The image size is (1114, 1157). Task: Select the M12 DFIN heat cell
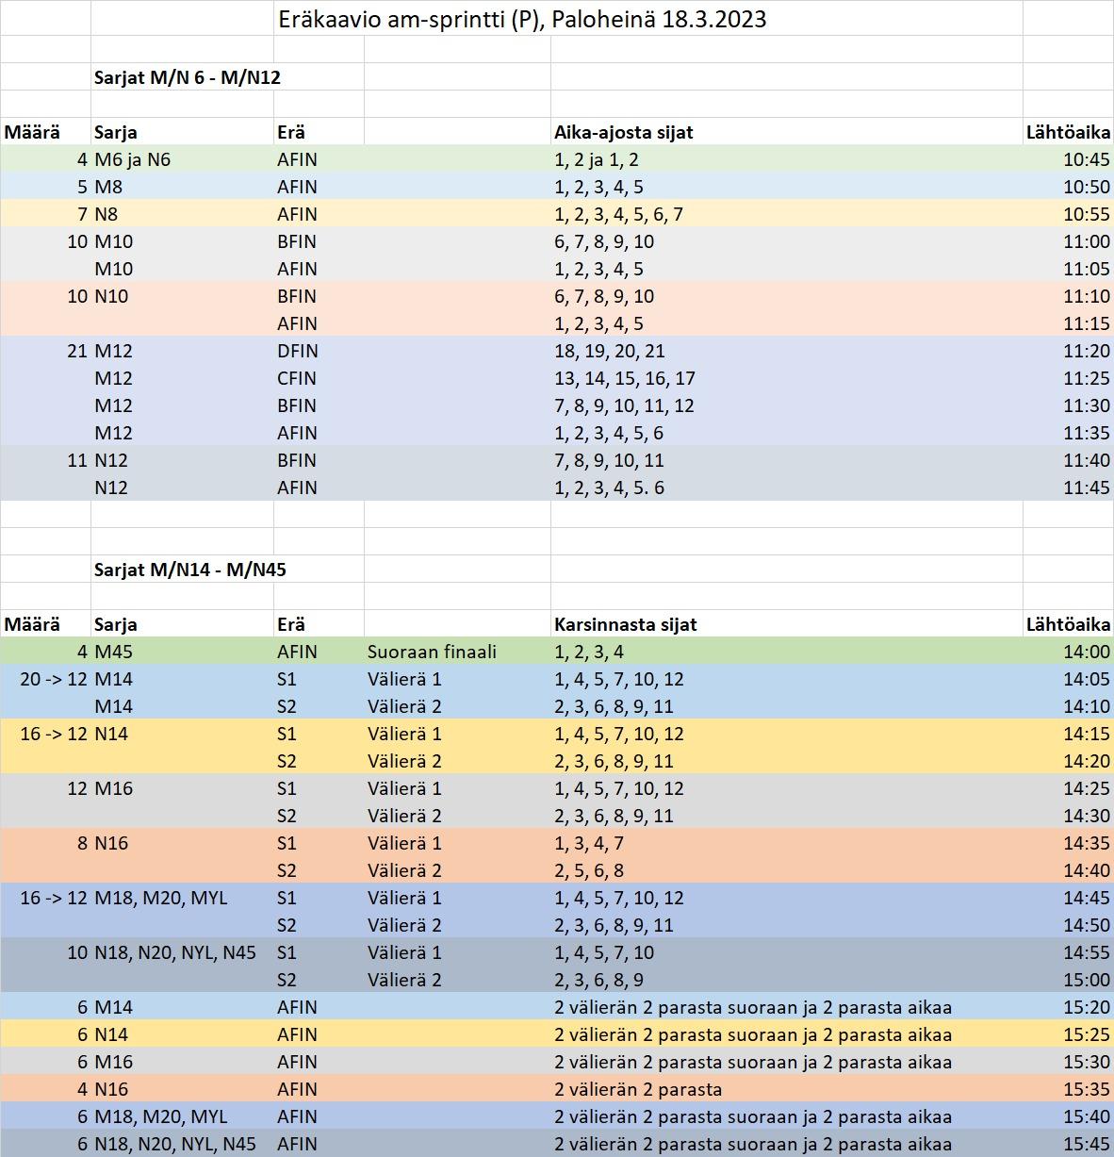click(298, 351)
